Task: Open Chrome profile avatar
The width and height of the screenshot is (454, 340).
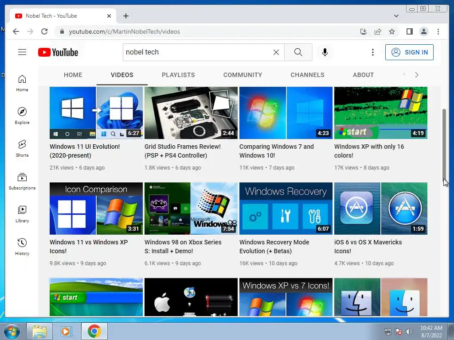Action: [424, 31]
